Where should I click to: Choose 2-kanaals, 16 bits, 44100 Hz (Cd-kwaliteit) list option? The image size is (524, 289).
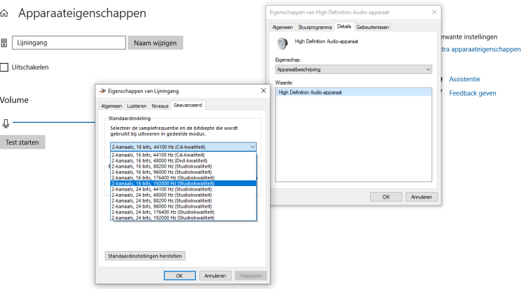[183, 155]
